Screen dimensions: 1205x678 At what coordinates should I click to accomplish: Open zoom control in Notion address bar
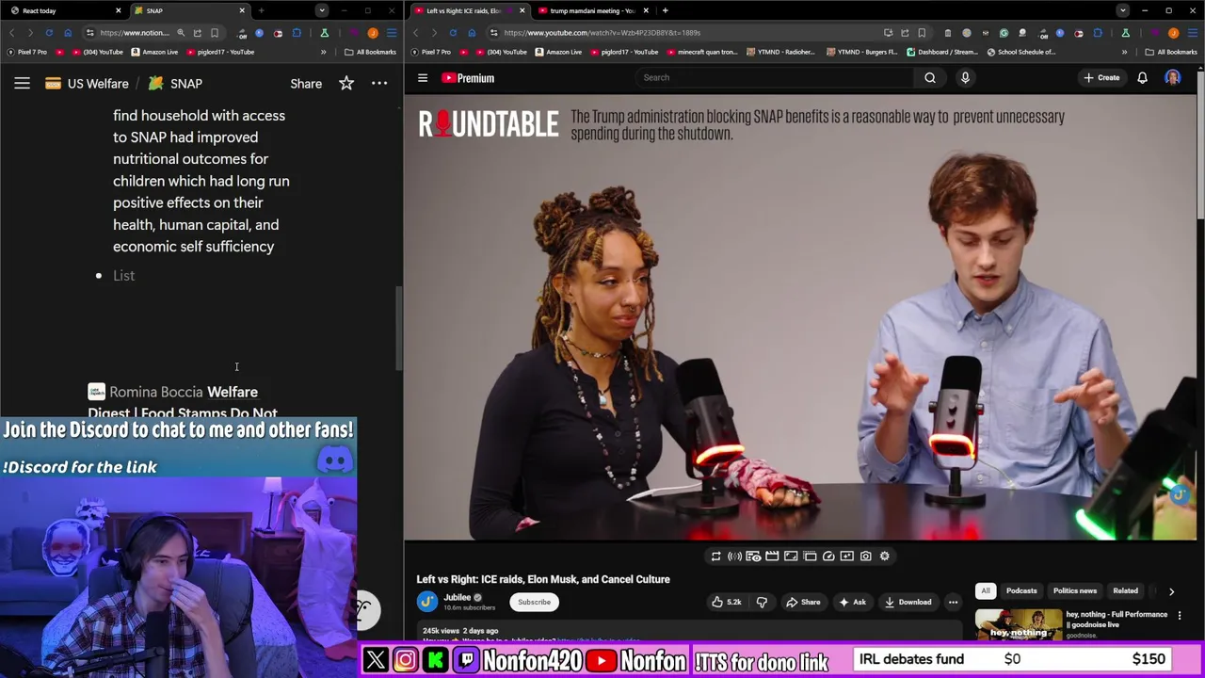pos(181,33)
